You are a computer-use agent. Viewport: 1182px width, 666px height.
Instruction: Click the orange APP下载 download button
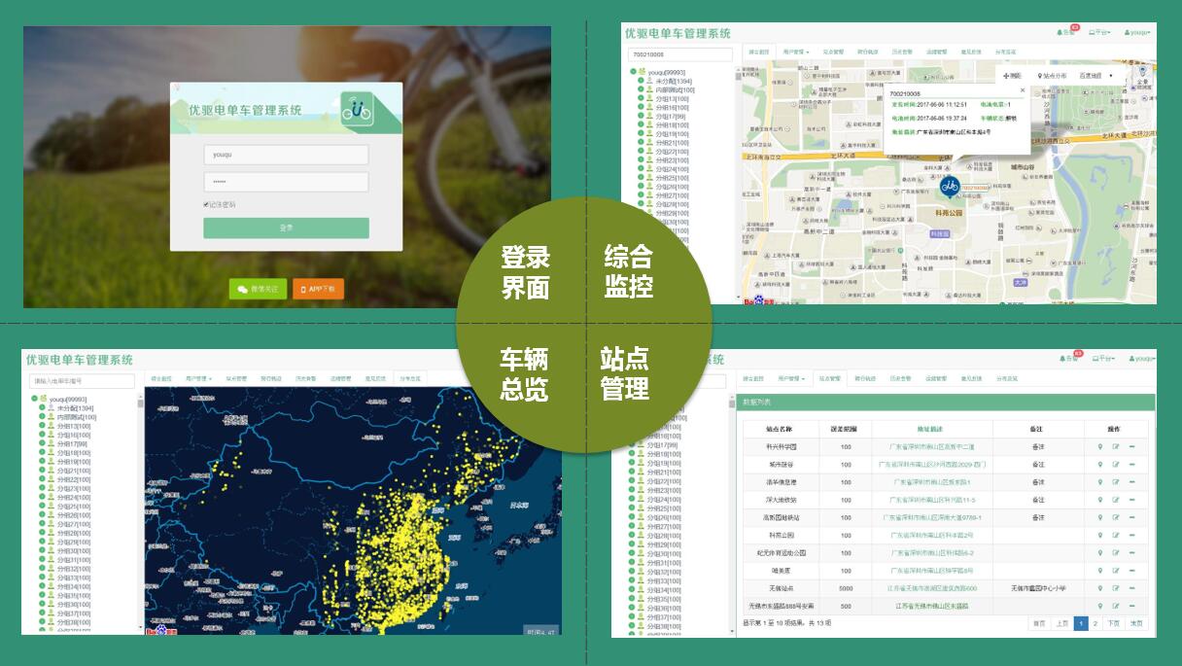tap(318, 289)
